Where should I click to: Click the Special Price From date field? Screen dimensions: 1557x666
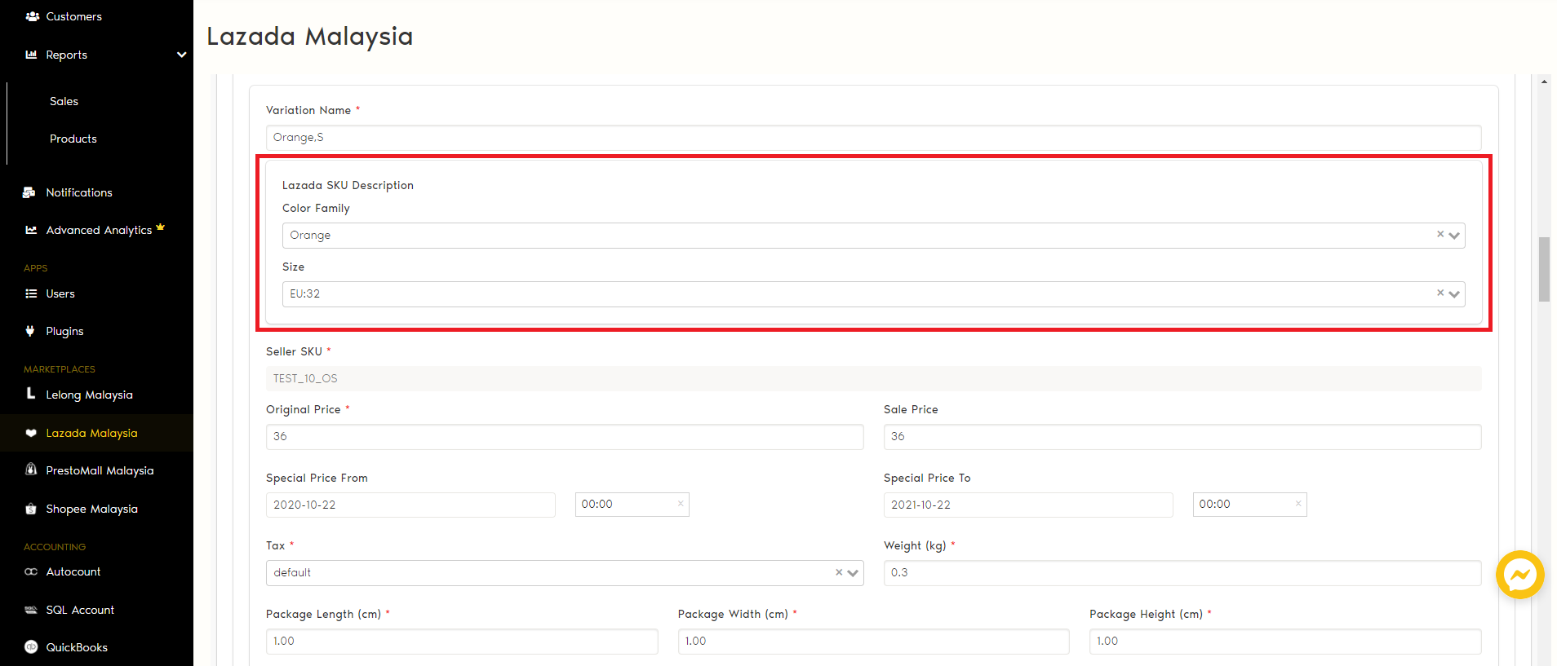(x=410, y=505)
